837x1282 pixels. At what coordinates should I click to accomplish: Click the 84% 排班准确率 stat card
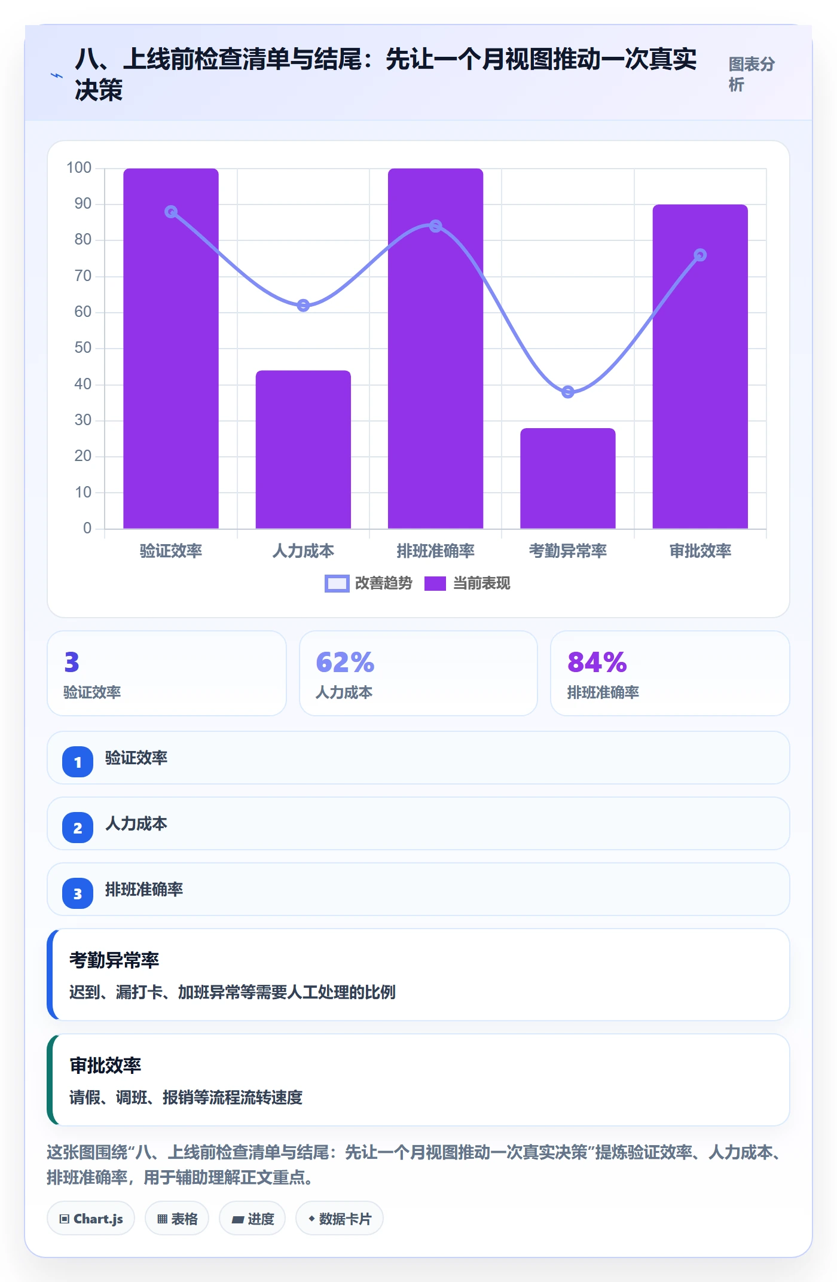[x=670, y=673]
